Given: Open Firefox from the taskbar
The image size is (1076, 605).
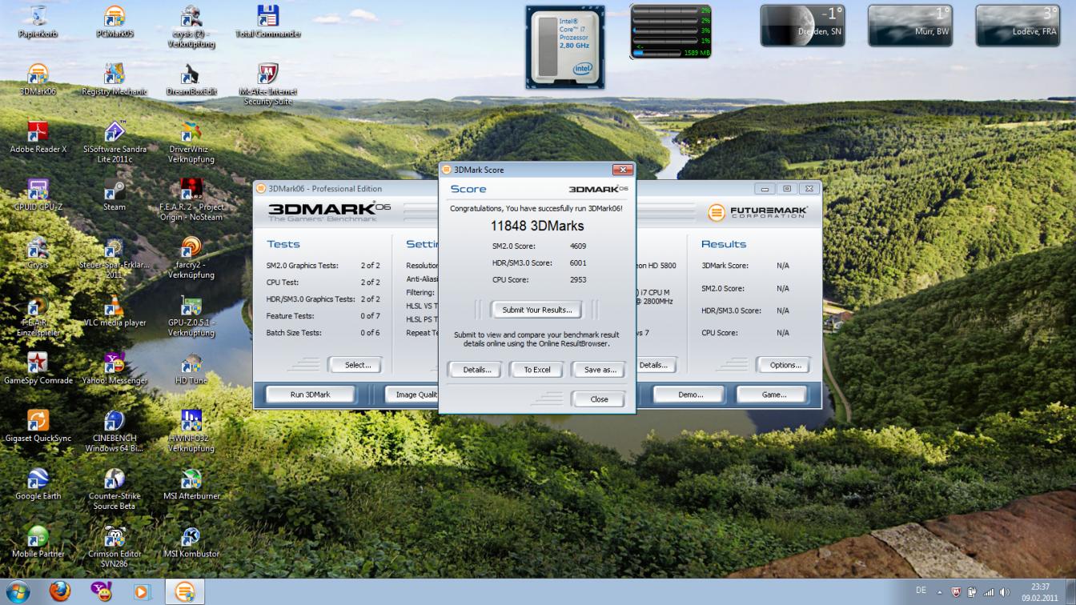Looking at the screenshot, I should pyautogui.click(x=59, y=591).
